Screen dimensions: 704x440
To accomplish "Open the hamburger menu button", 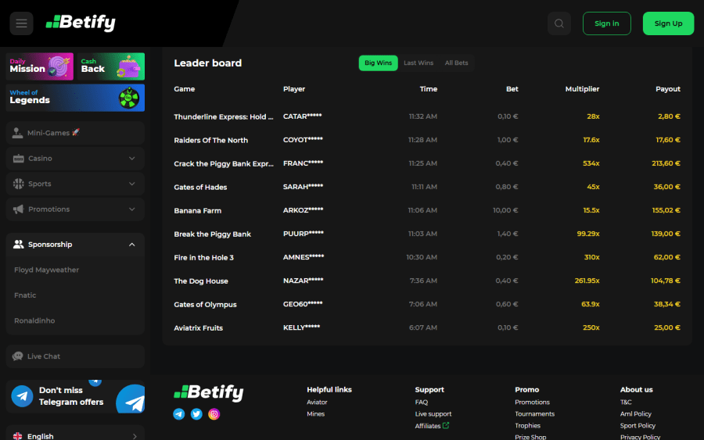I will 22,23.
